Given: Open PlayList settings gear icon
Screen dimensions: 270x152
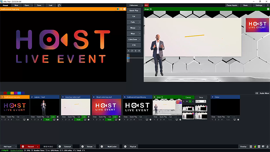Looking at the screenshot, I should [x=125, y=147].
